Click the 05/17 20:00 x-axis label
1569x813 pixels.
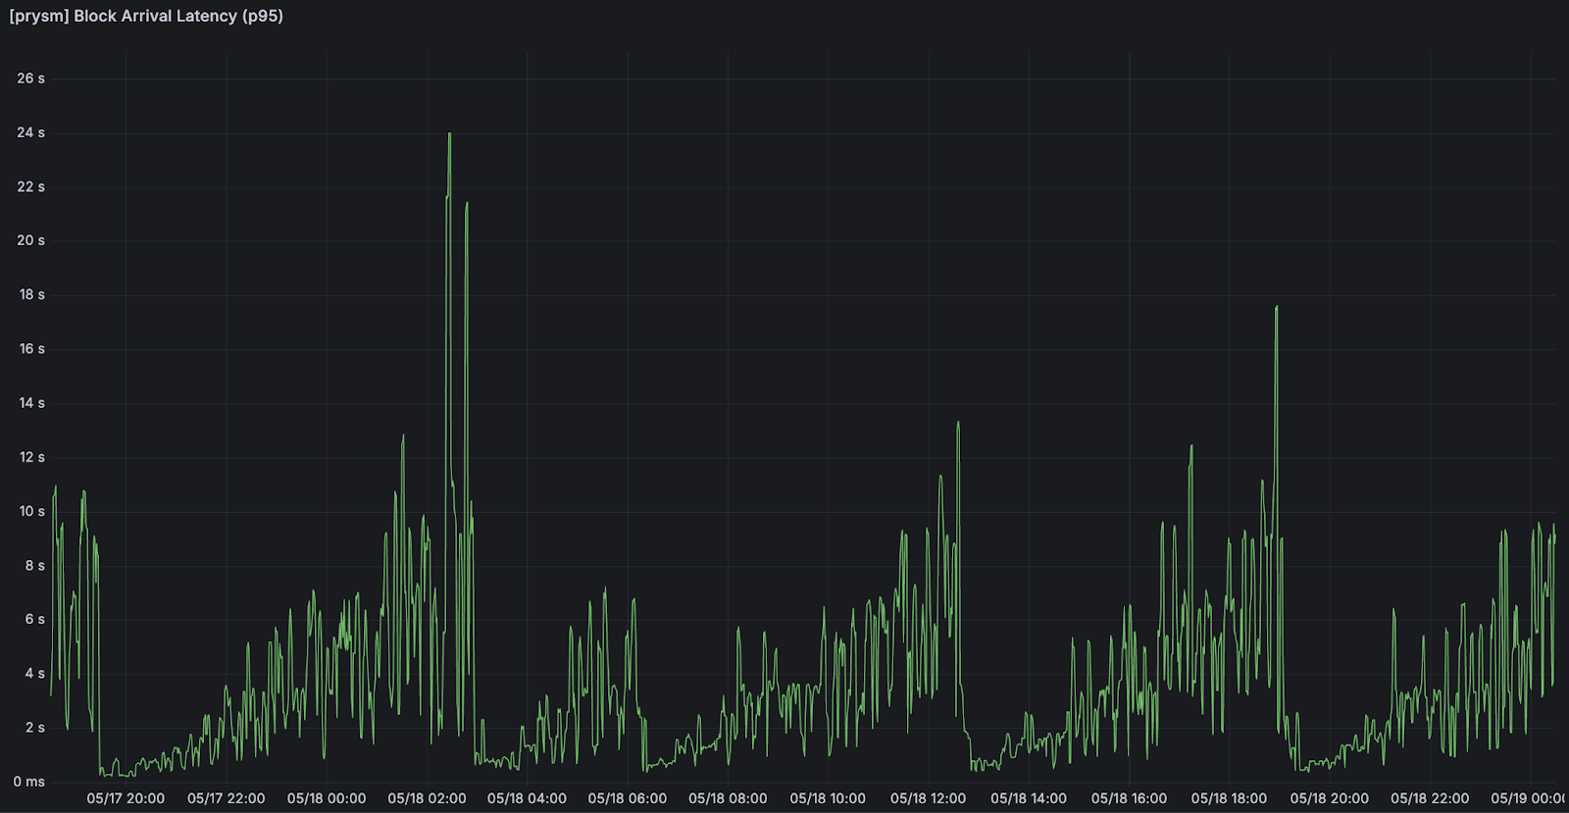[x=126, y=798]
